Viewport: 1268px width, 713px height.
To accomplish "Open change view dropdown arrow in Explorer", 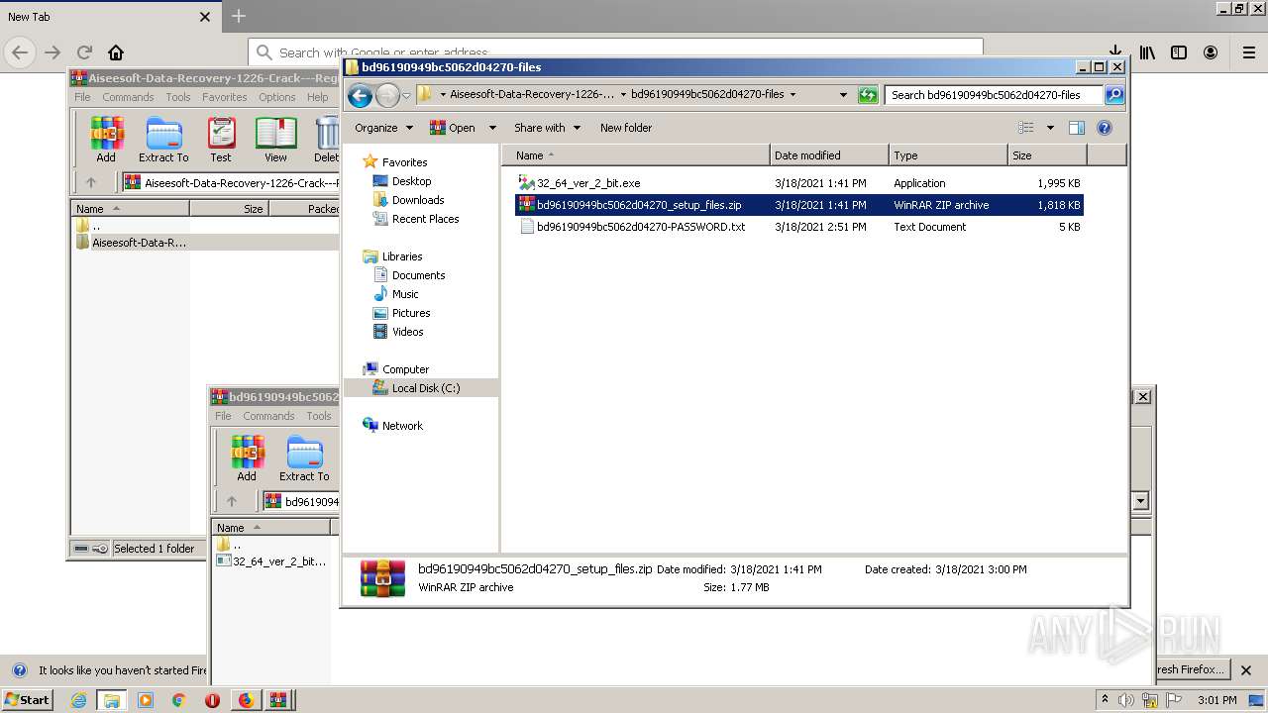I will 1050,128.
